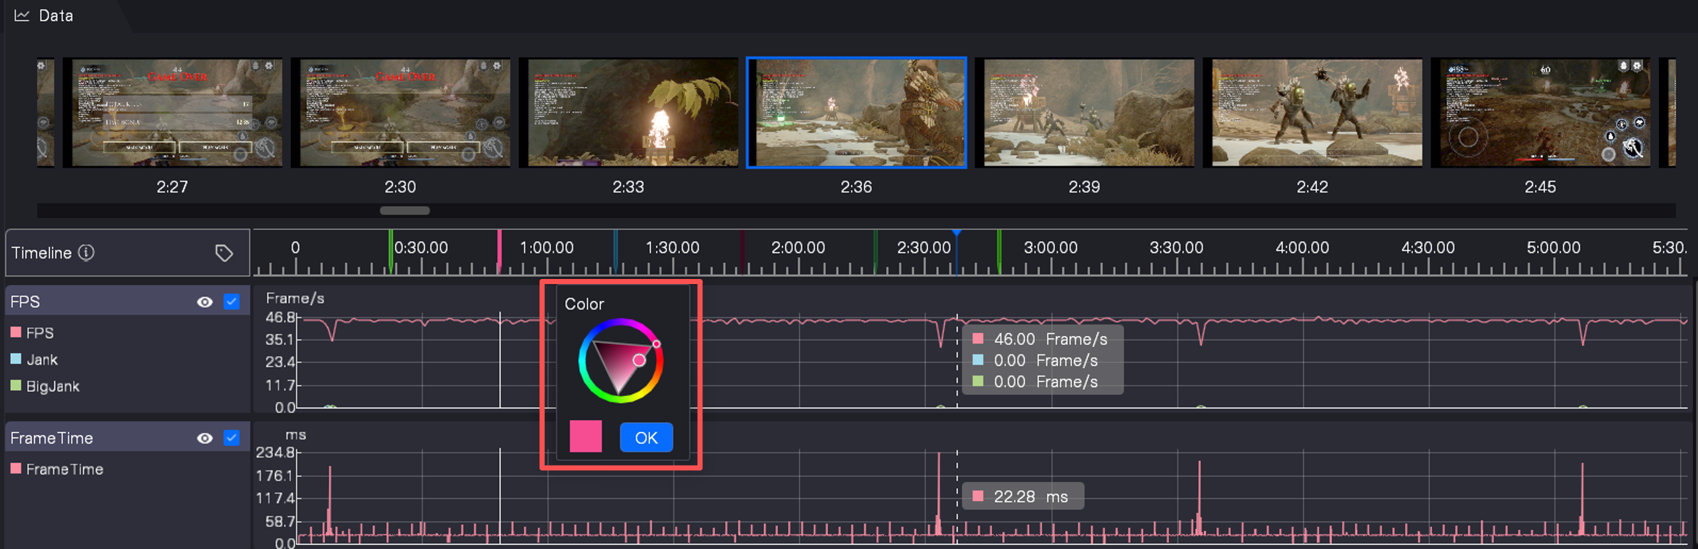Click the green timeline marker at 0:22
This screenshot has width=1698, height=549.
pyautogui.click(x=391, y=251)
